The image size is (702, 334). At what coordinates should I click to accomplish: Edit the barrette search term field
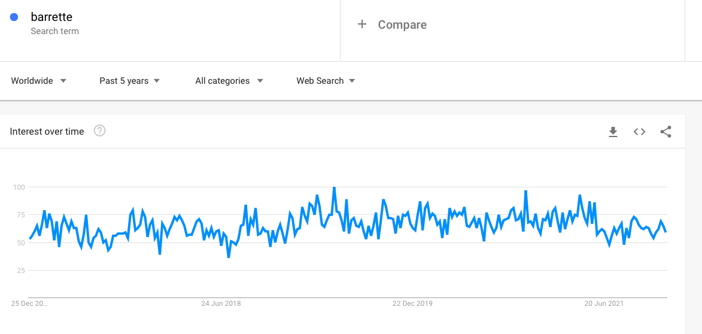coord(170,24)
